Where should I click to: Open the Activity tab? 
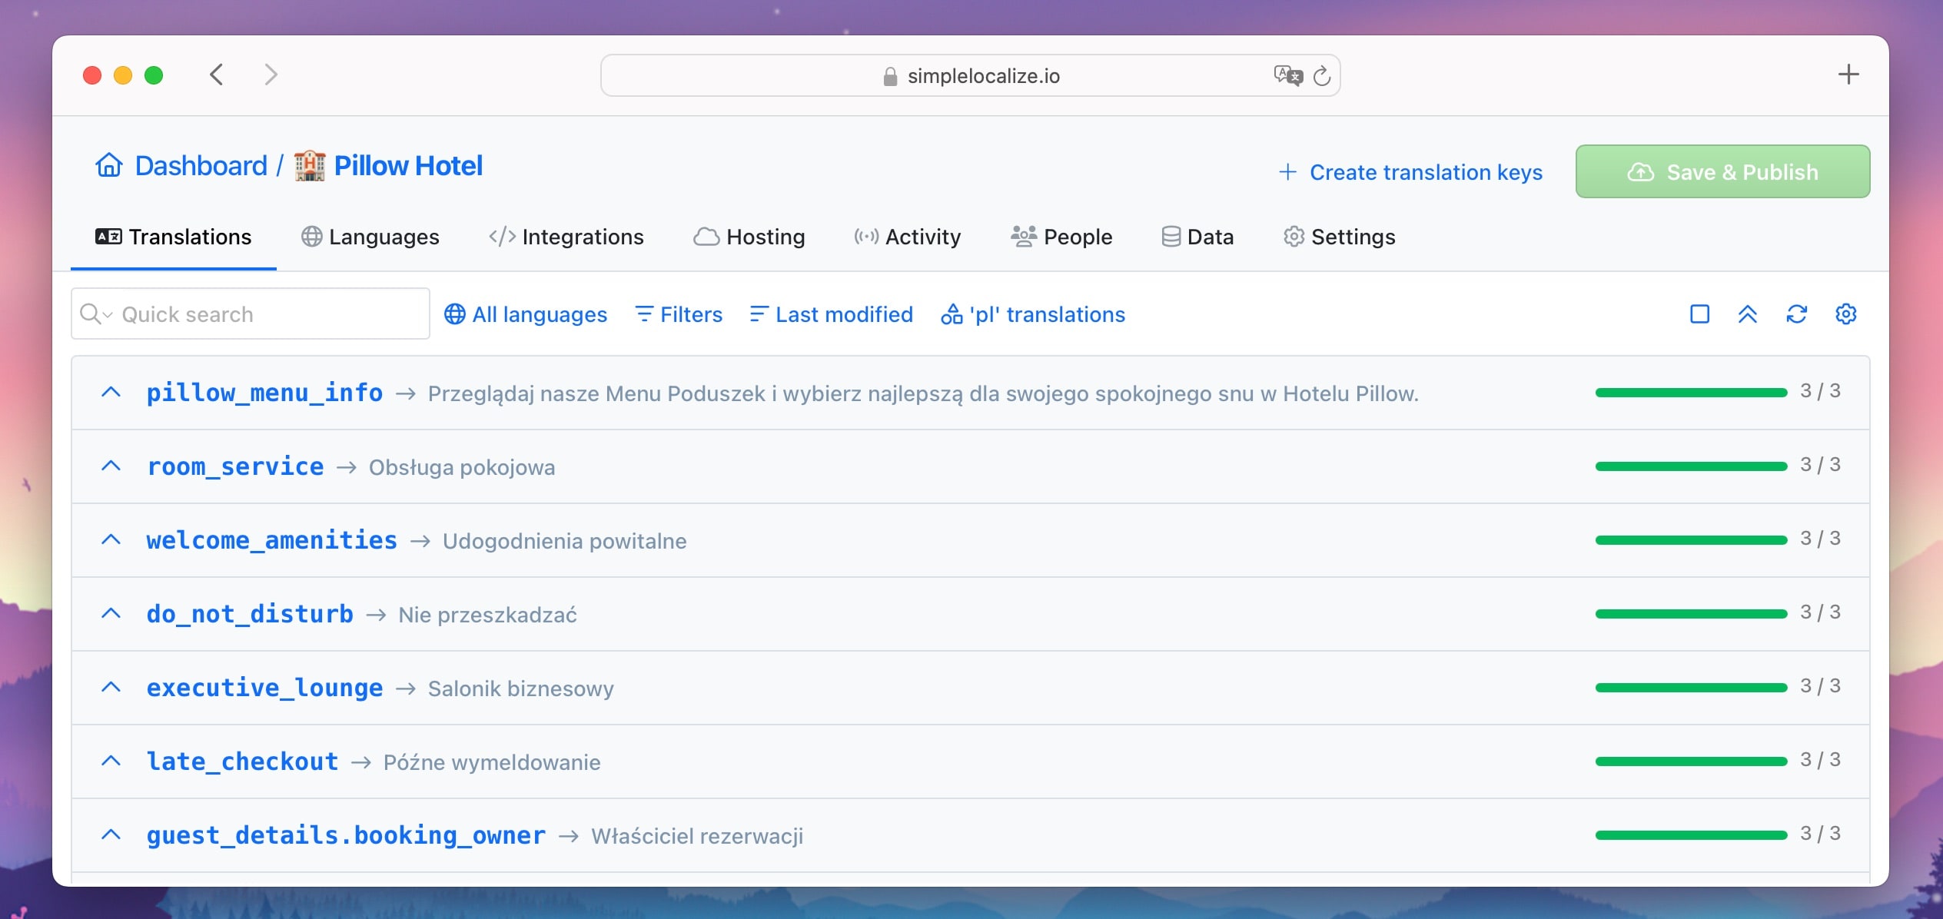tap(908, 237)
